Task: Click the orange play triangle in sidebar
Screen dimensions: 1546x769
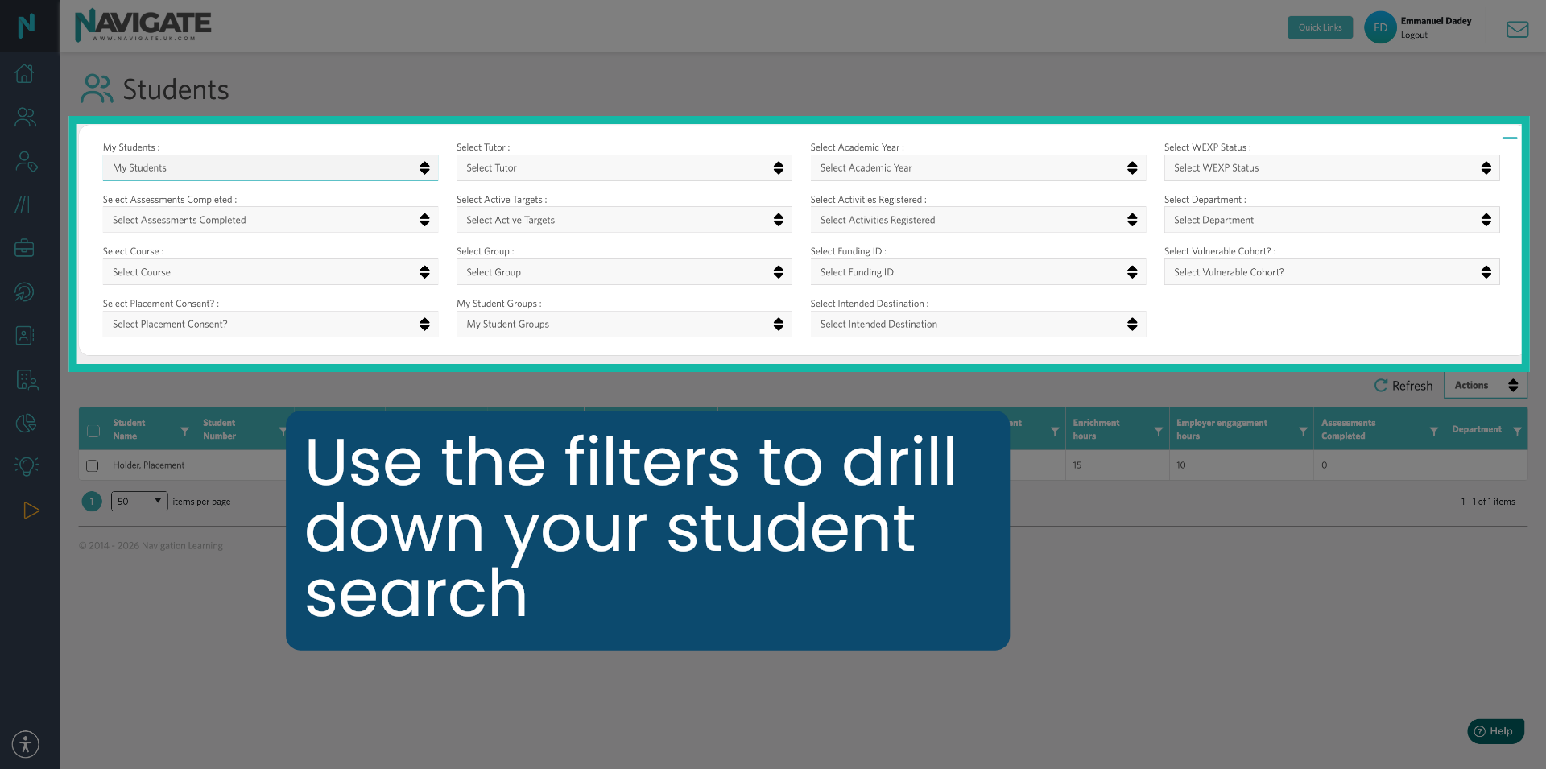Action: click(31, 510)
